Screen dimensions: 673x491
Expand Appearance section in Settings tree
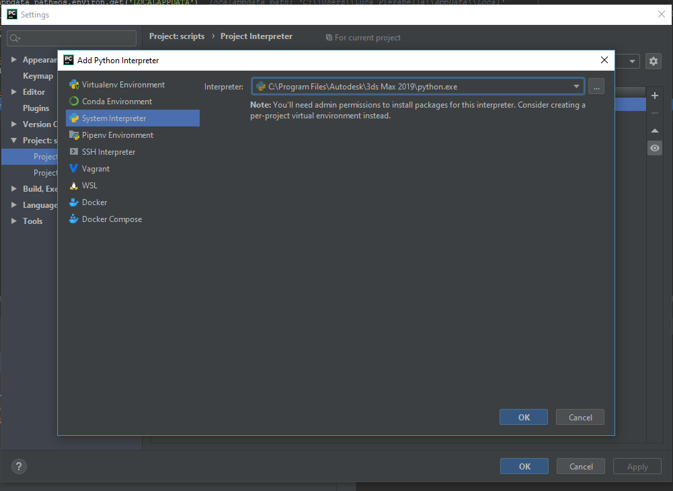pos(13,60)
